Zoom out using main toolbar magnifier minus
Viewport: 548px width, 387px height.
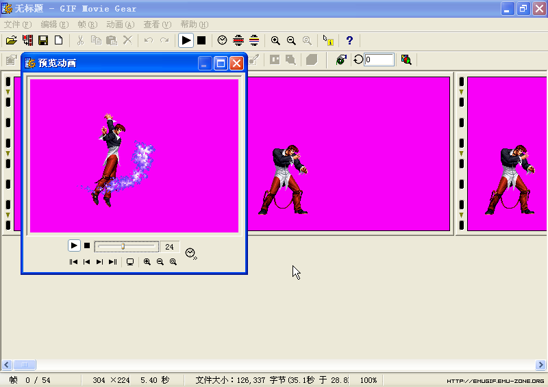tap(291, 40)
